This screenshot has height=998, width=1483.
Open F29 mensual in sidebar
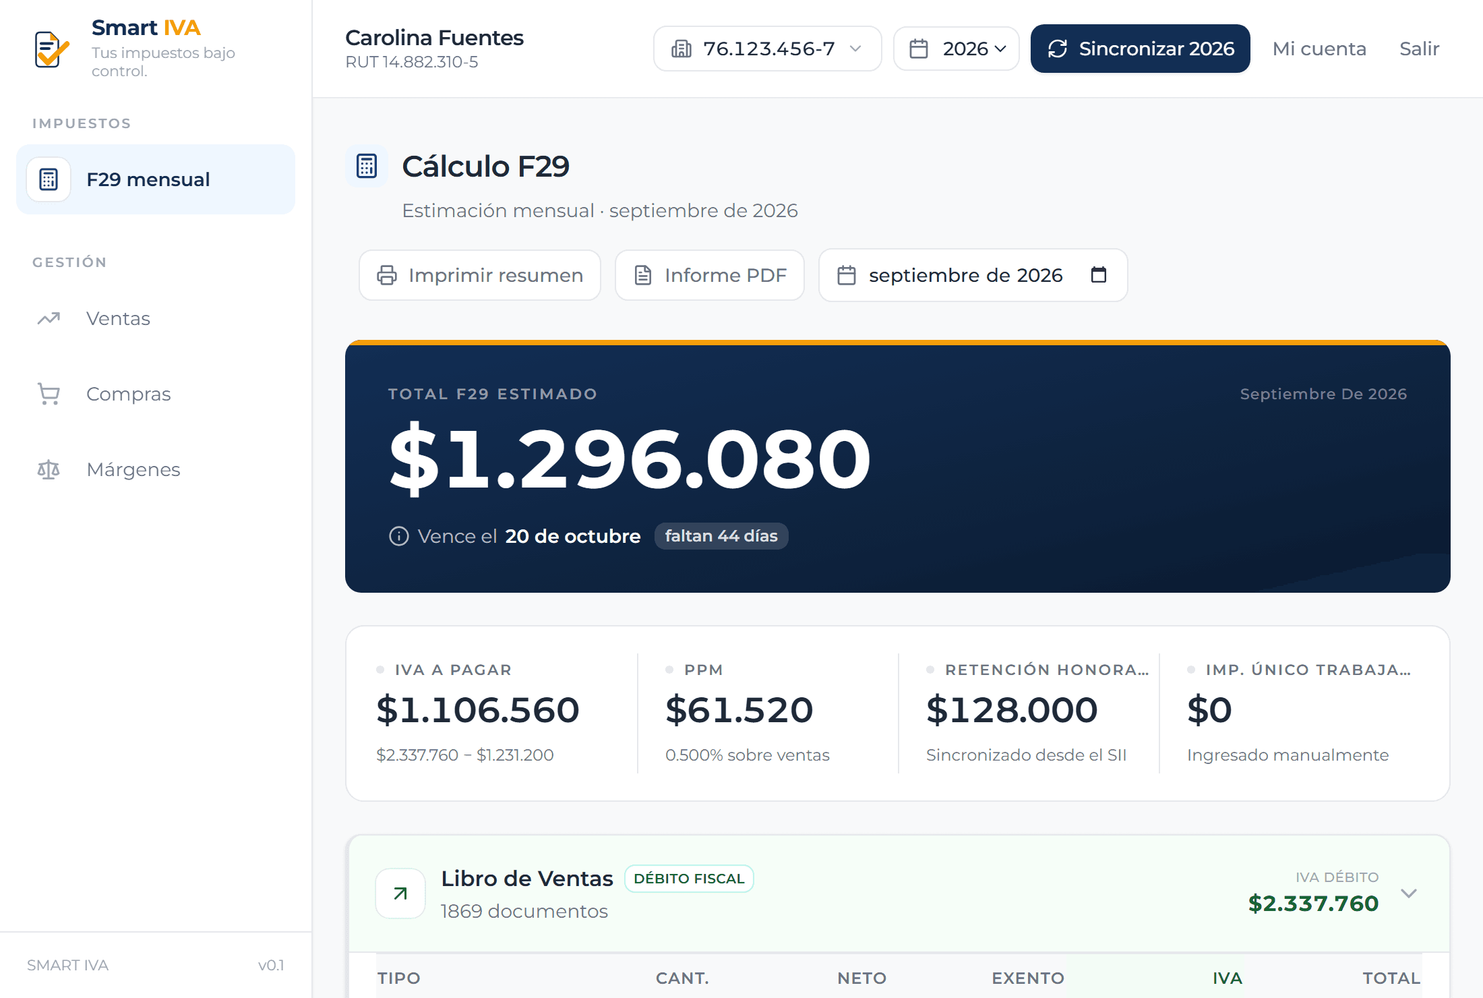point(156,179)
